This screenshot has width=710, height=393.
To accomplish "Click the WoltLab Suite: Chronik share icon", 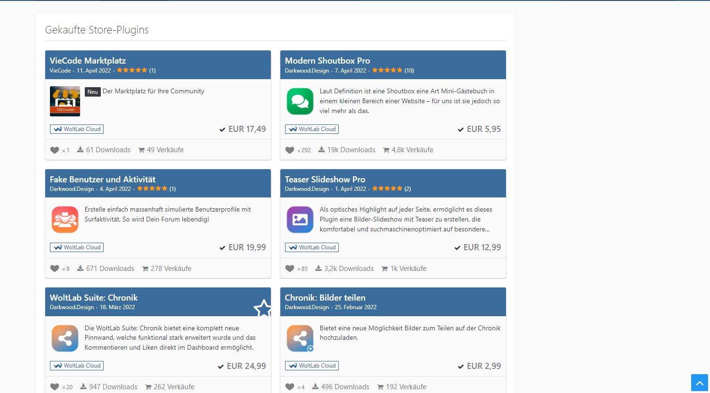I will [x=65, y=338].
